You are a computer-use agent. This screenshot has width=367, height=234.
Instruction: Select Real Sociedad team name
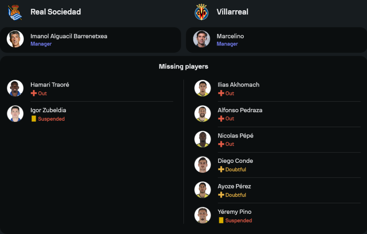(x=55, y=12)
